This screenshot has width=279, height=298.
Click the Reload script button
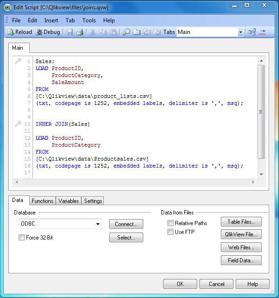[20, 32]
